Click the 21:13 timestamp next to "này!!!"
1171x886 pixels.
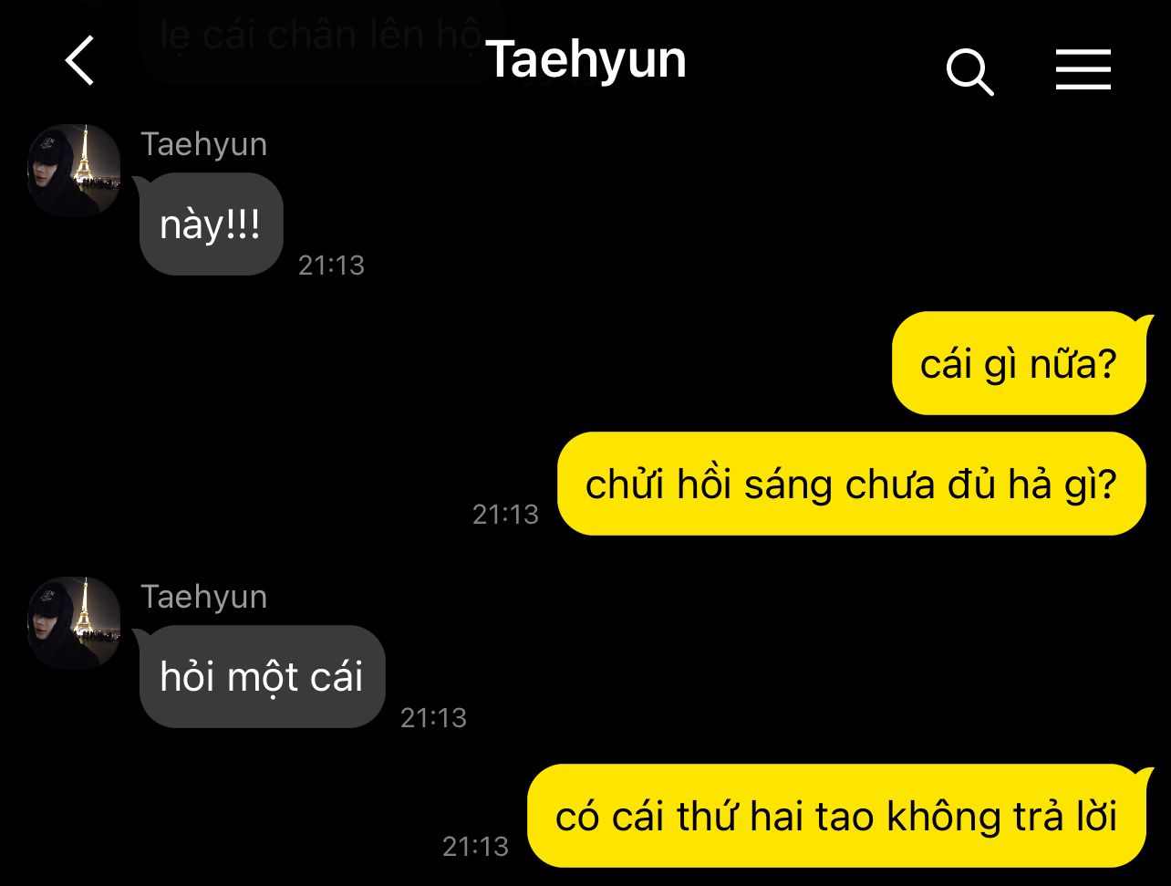(331, 266)
